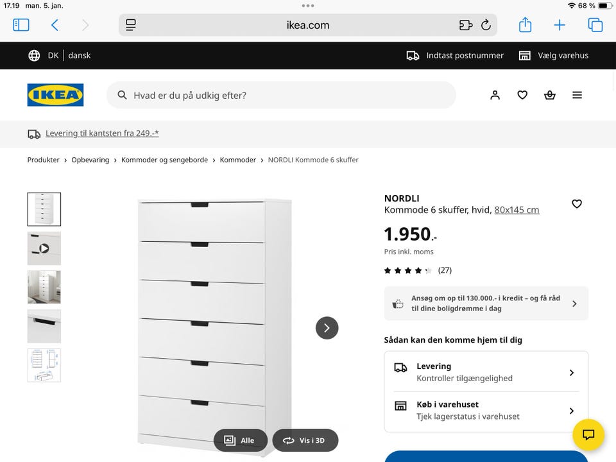Click the NORDLI product name
The image size is (616, 462).
(402, 198)
